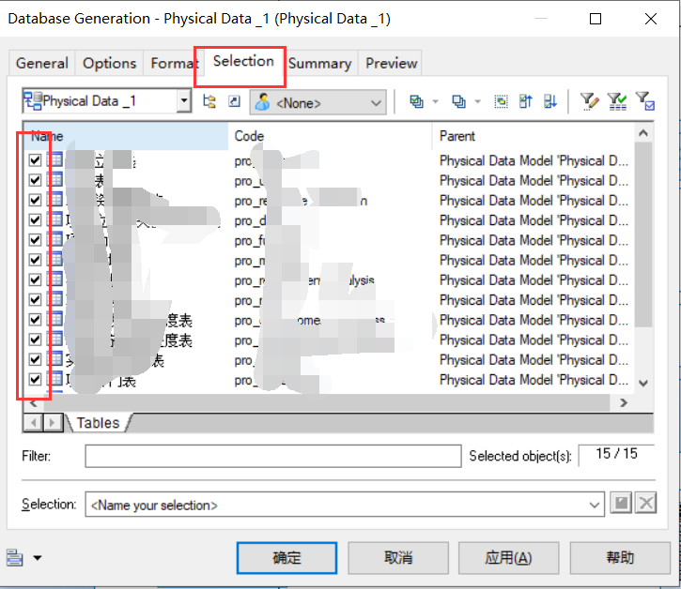Image resolution: width=681 pixels, height=589 pixels.
Task: Click Move Selected Items to Top icon
Action: pyautogui.click(x=525, y=102)
